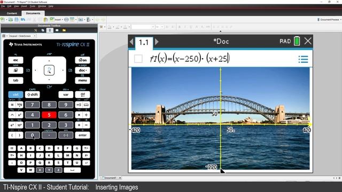342x192 pixels.
Task: Open the font size combo box
Action: pyautogui.click(x=159, y=27)
